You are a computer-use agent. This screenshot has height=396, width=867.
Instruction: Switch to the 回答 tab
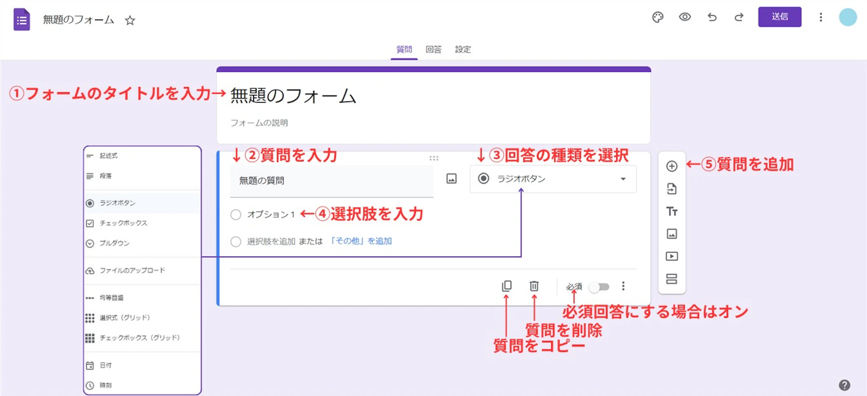(x=433, y=49)
